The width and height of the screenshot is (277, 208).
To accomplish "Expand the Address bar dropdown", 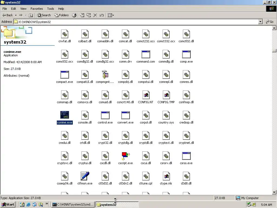I will click(260, 22).
